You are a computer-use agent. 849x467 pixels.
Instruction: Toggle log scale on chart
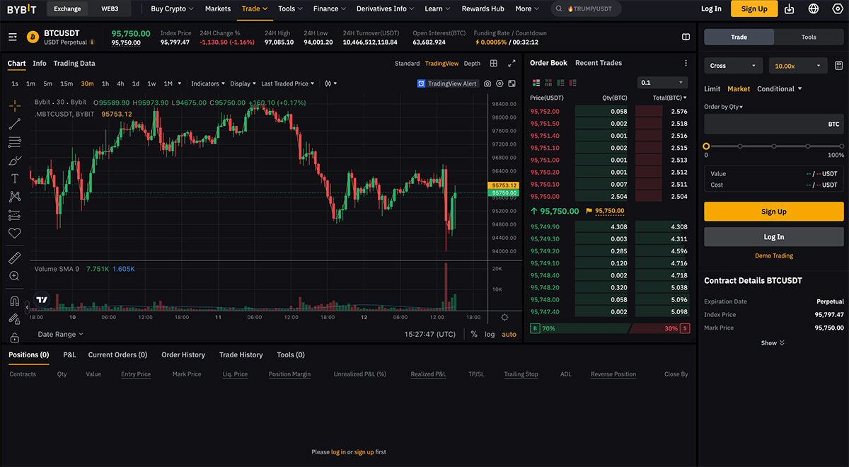point(490,334)
